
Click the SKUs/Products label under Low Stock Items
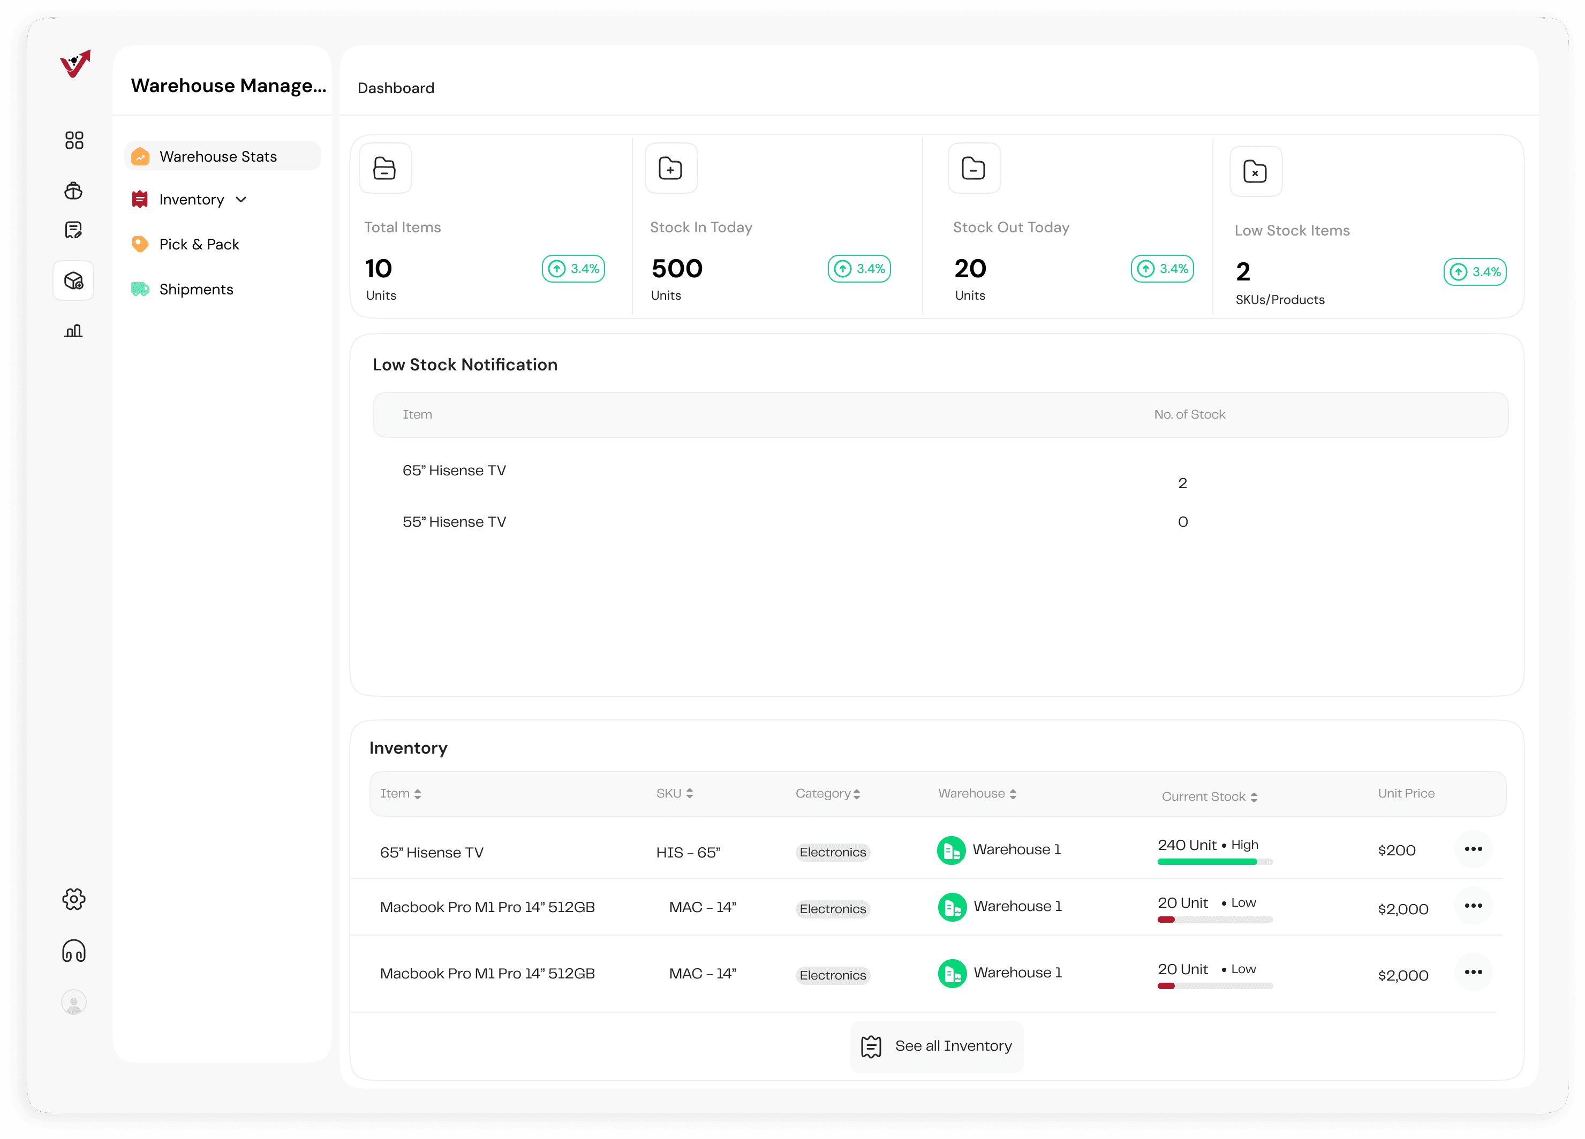pos(1280,300)
